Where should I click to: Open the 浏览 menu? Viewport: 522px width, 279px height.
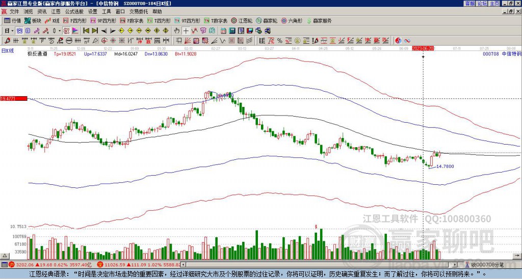pyautogui.click(x=28, y=12)
